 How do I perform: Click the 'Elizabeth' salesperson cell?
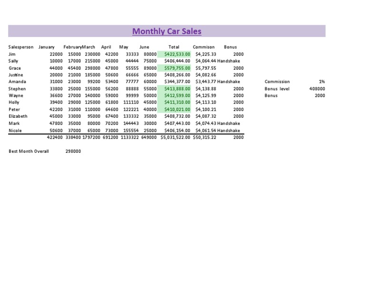[x=18, y=116]
